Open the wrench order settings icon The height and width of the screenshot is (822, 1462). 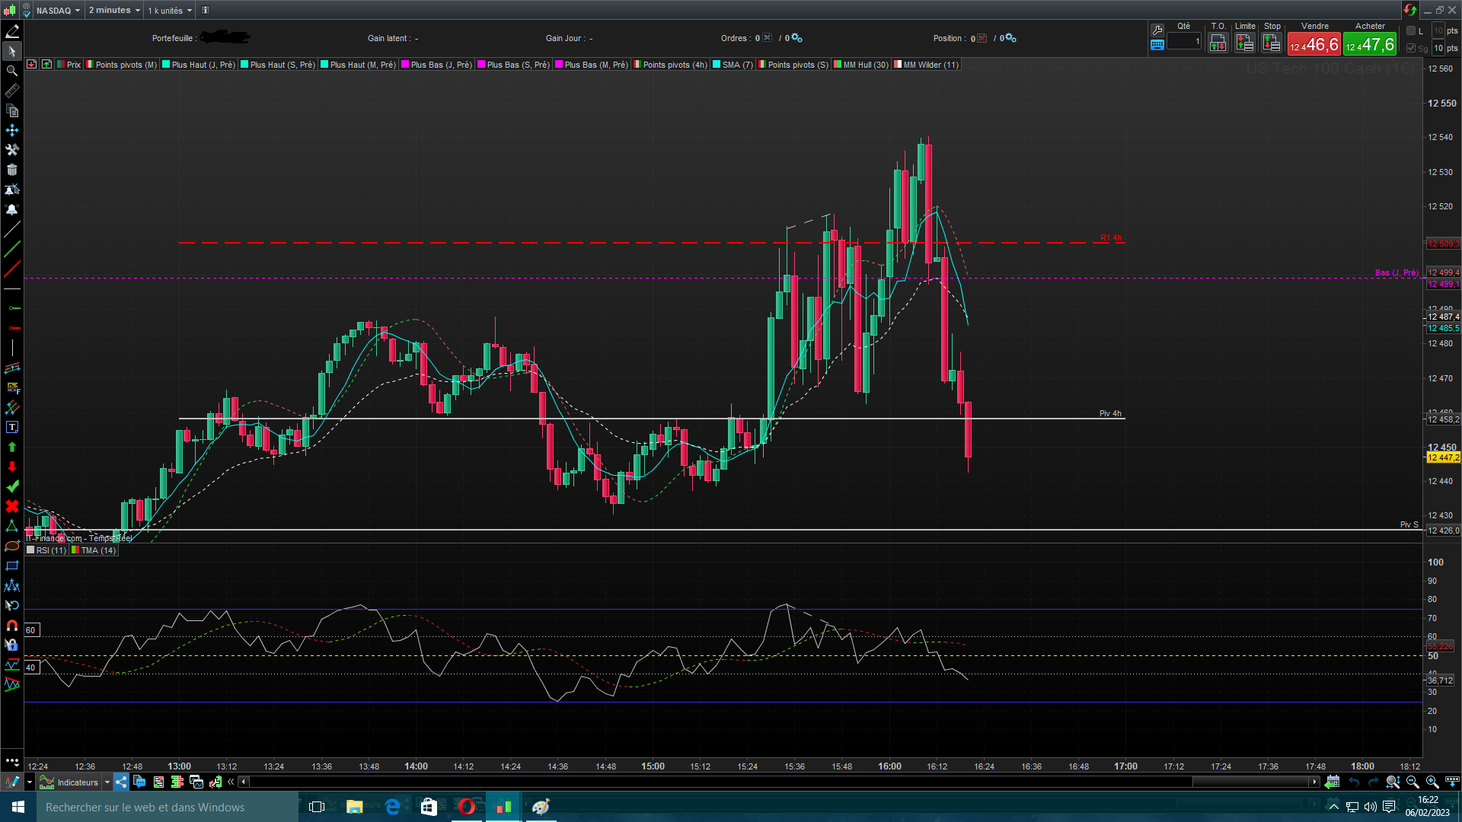point(1157,30)
